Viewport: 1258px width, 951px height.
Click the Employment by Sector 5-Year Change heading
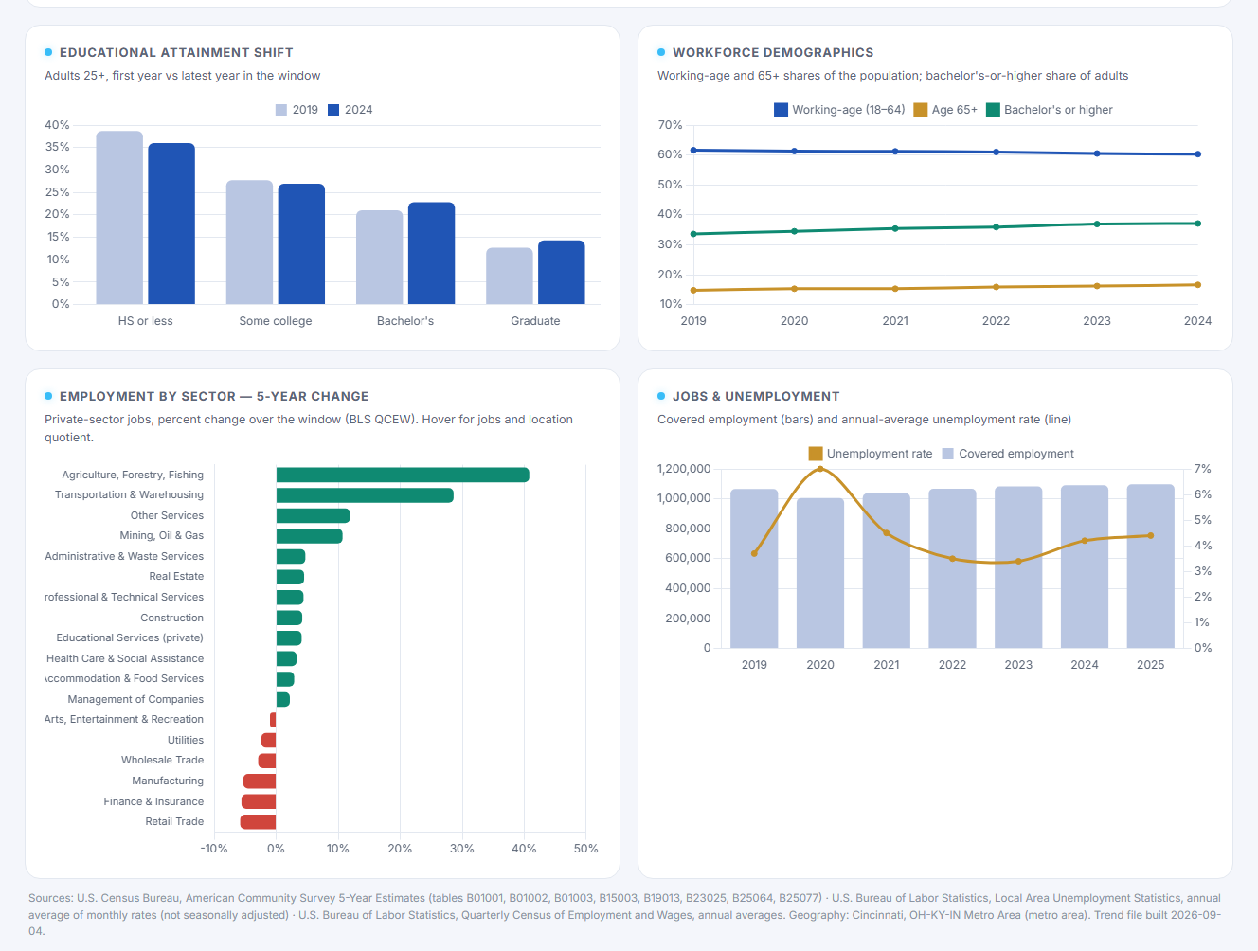pos(214,396)
